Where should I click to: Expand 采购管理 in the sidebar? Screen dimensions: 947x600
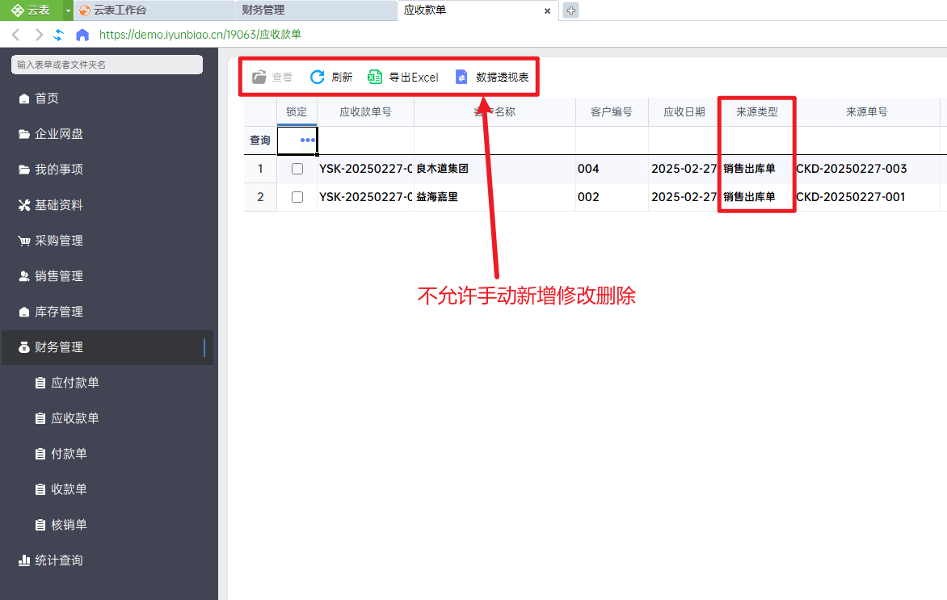point(107,241)
